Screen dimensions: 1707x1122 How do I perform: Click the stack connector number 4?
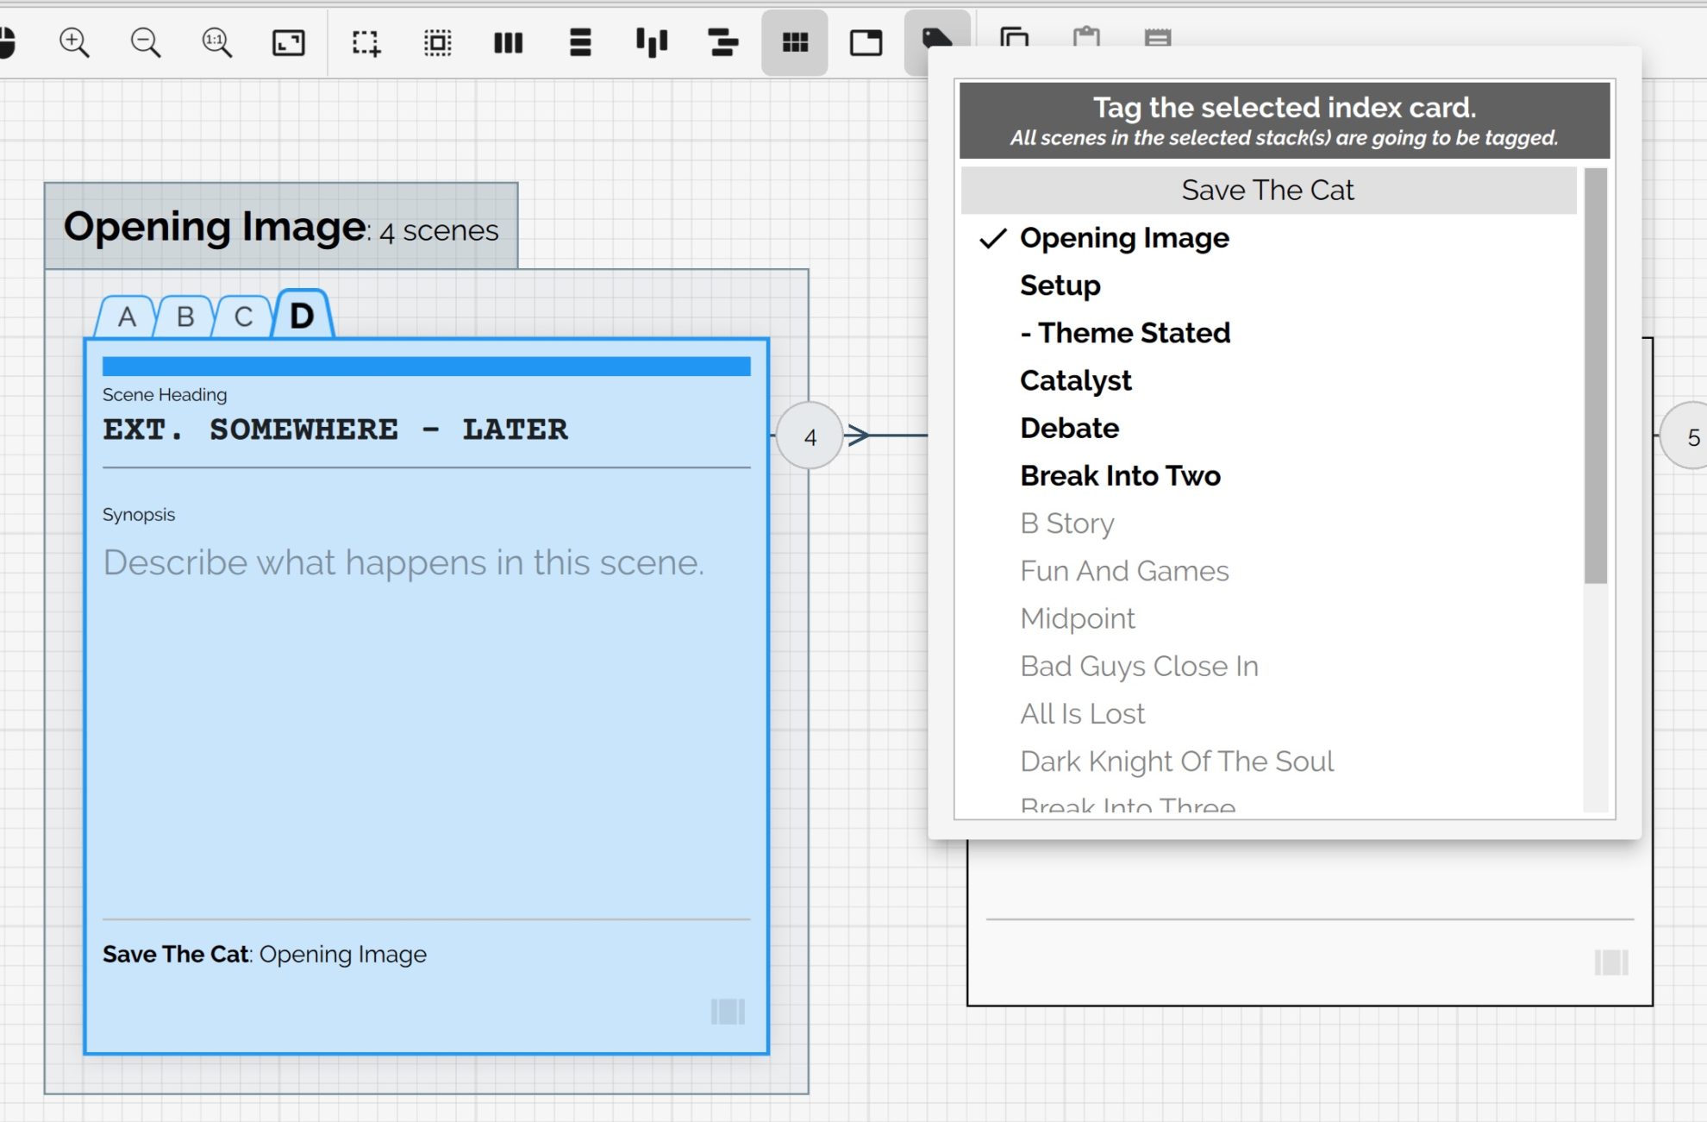[x=810, y=436]
